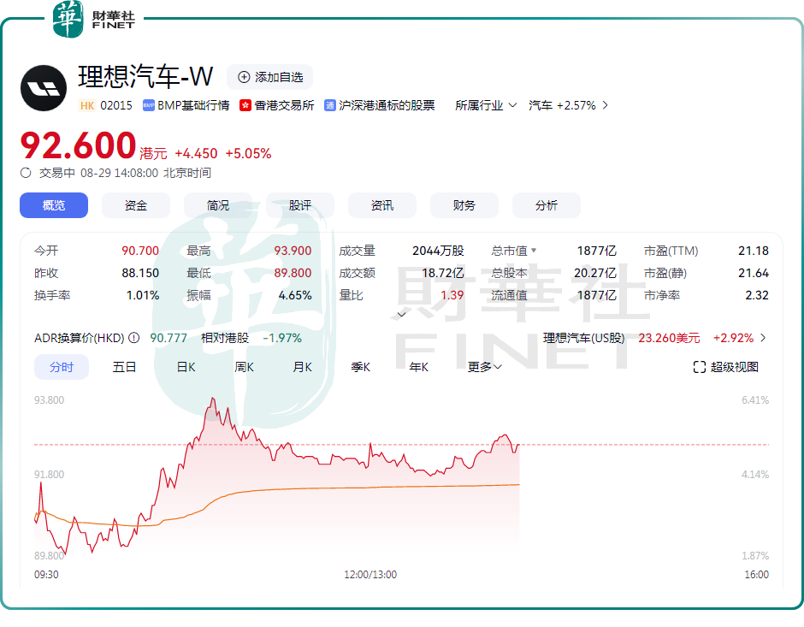This screenshot has height=627, width=804.
Task: Click the 理想汽车-W stock title
Action: pos(145,77)
